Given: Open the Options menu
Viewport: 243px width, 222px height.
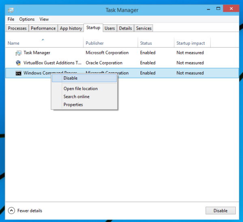Looking at the screenshot, I should pos(27,19).
